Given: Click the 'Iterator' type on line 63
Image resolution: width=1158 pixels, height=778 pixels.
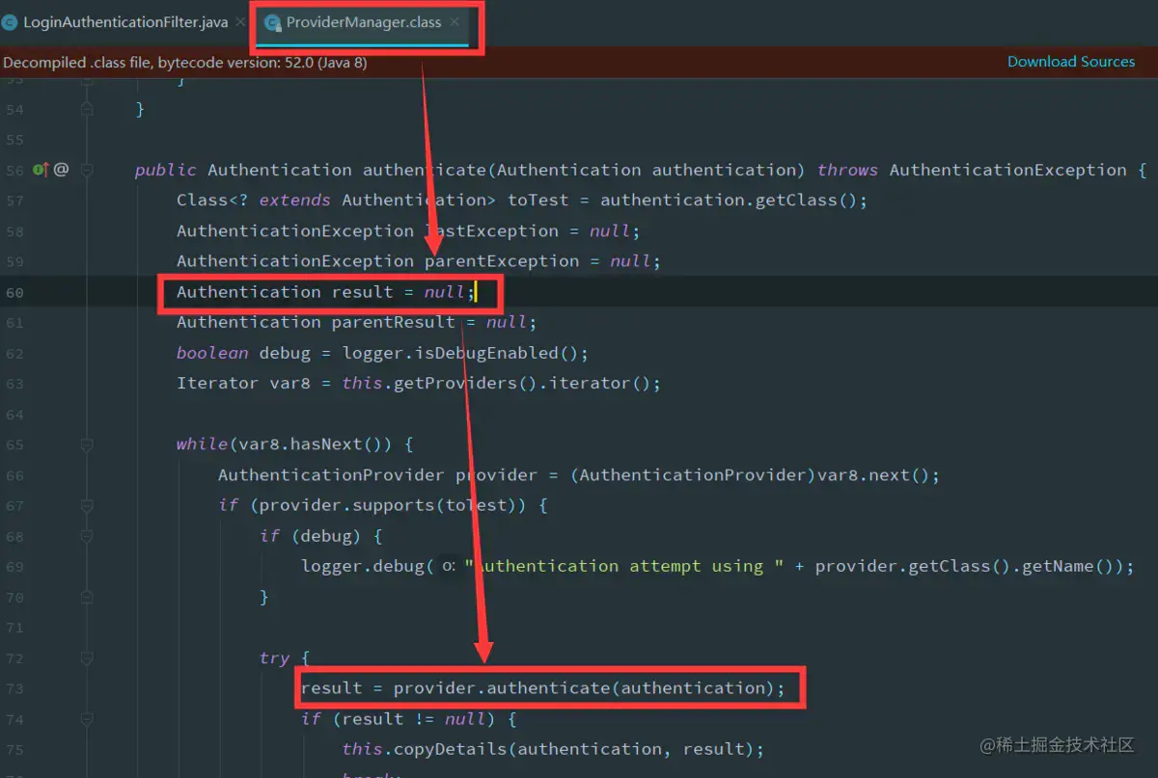Looking at the screenshot, I should coord(217,384).
